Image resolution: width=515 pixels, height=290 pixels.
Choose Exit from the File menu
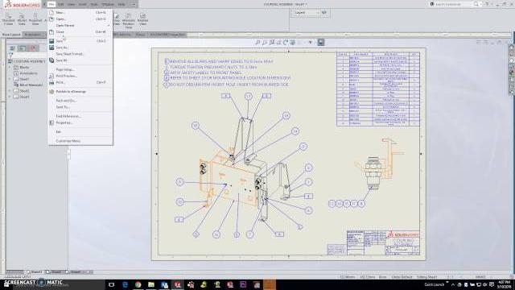pyautogui.click(x=59, y=131)
